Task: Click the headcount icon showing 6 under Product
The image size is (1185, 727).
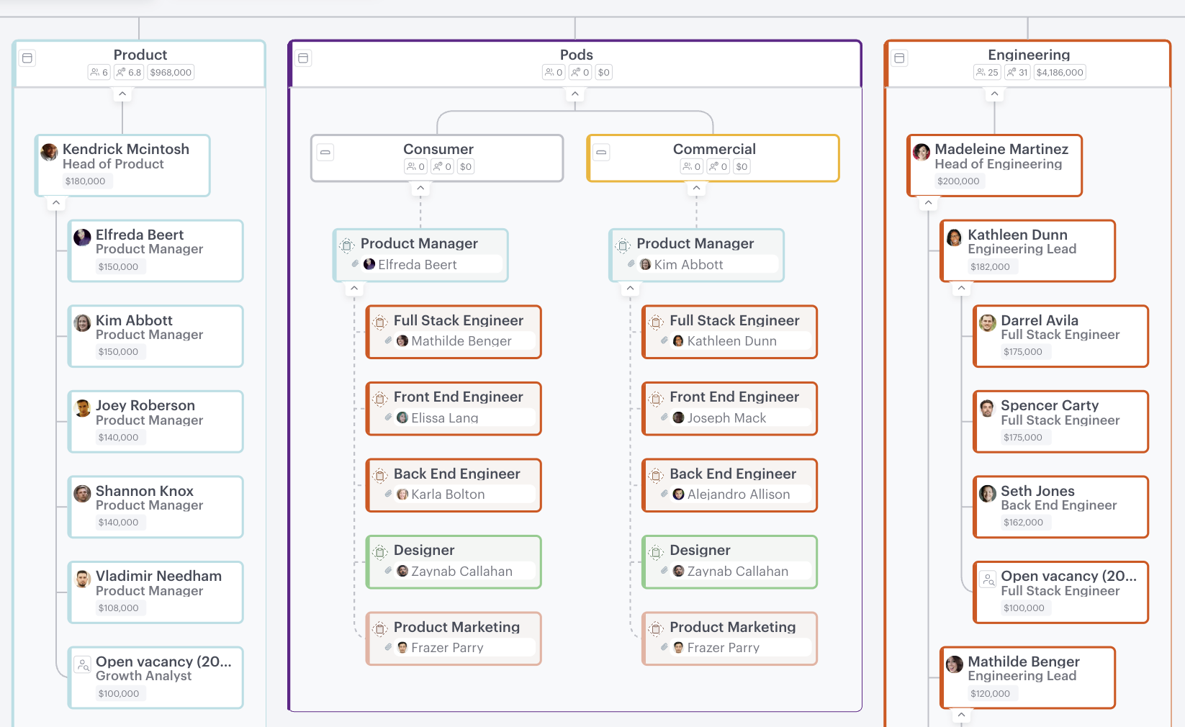Action: pyautogui.click(x=94, y=72)
